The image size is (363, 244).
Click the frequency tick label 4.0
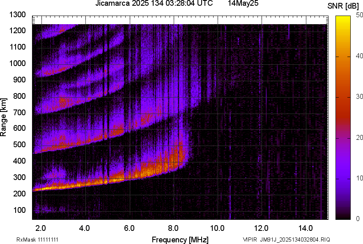tap(85, 228)
